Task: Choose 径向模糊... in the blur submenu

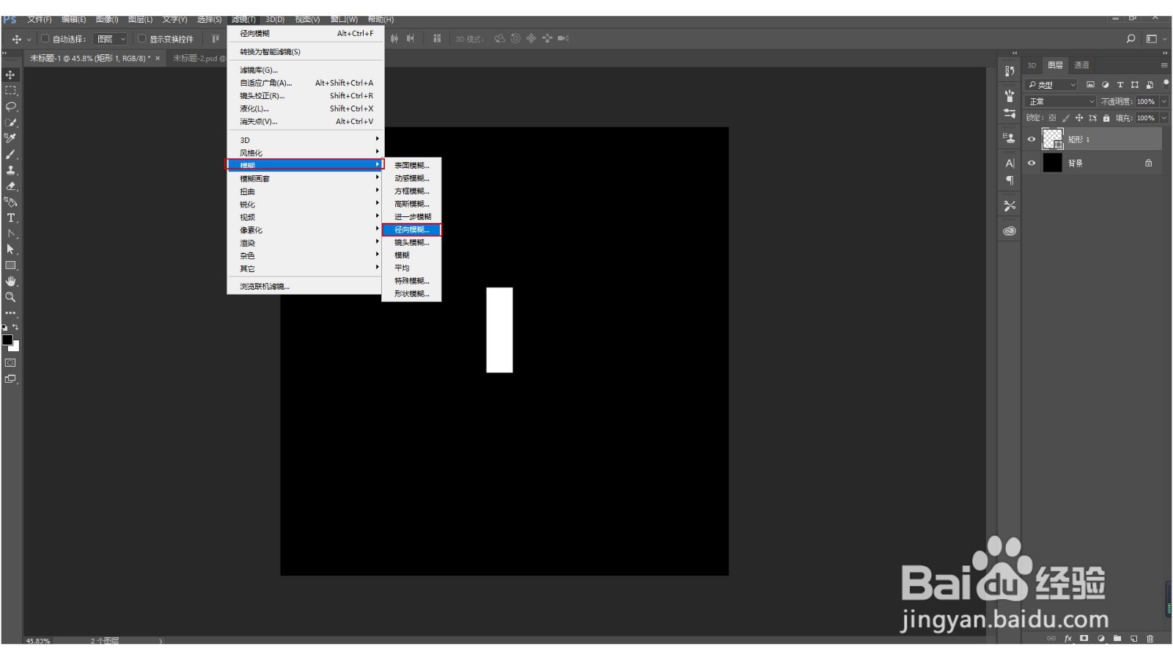Action: click(x=411, y=230)
